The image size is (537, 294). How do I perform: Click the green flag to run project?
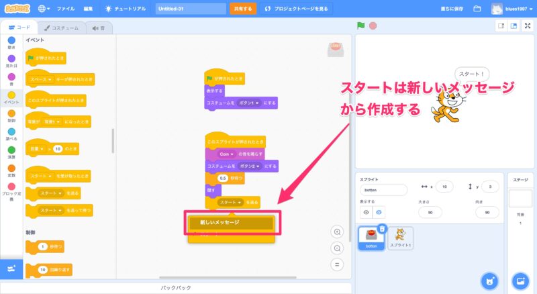point(360,26)
